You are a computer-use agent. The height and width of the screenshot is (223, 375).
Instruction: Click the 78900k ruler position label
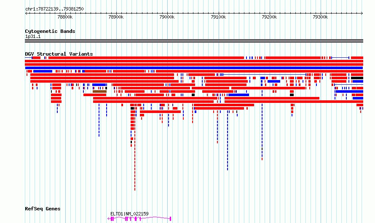(116, 17)
